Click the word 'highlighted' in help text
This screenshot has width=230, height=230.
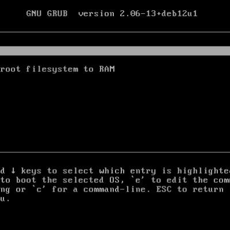(204, 171)
